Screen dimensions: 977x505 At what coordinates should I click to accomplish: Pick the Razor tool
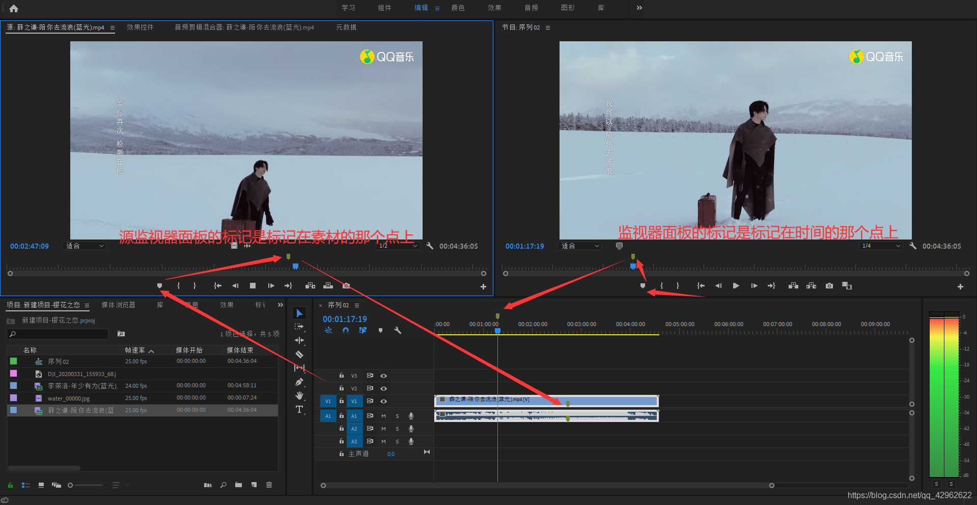[x=299, y=354]
